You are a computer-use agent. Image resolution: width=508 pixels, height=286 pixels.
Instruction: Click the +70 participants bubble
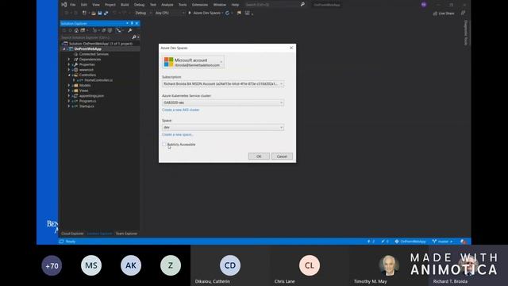click(52, 265)
